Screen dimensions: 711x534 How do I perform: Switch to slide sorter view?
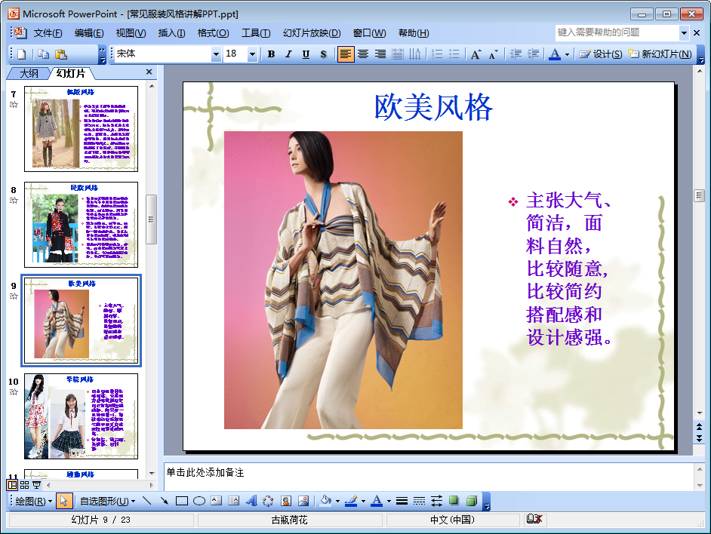[25, 485]
